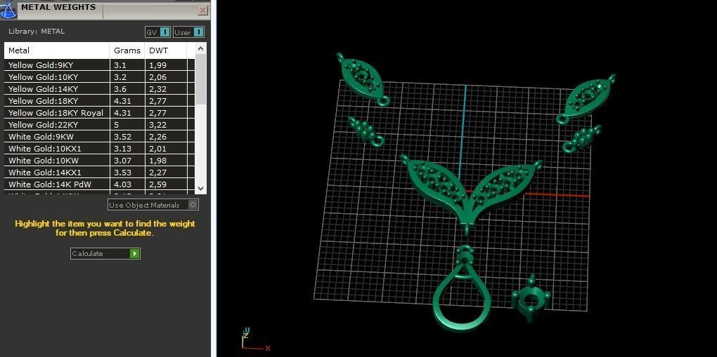The width and height of the screenshot is (717, 357).
Task: Click the 3,22 DWT value
Action: click(157, 125)
